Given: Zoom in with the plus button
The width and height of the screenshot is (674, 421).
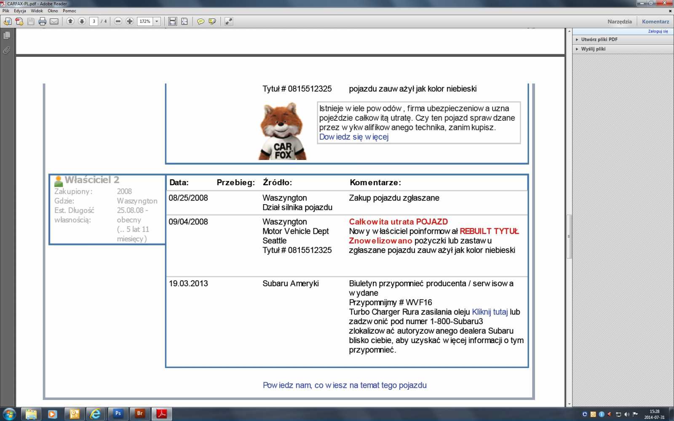Looking at the screenshot, I should click(130, 21).
